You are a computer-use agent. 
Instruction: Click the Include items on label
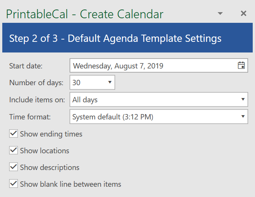pos(37,100)
